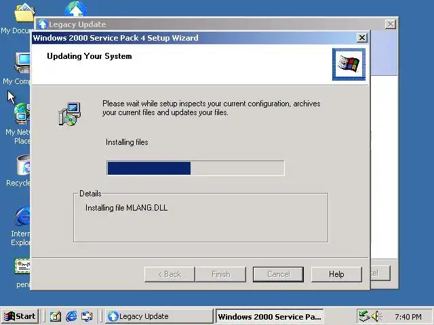Click the Windows flag logo in wizard header
The height and width of the screenshot is (325, 434).
(x=349, y=64)
